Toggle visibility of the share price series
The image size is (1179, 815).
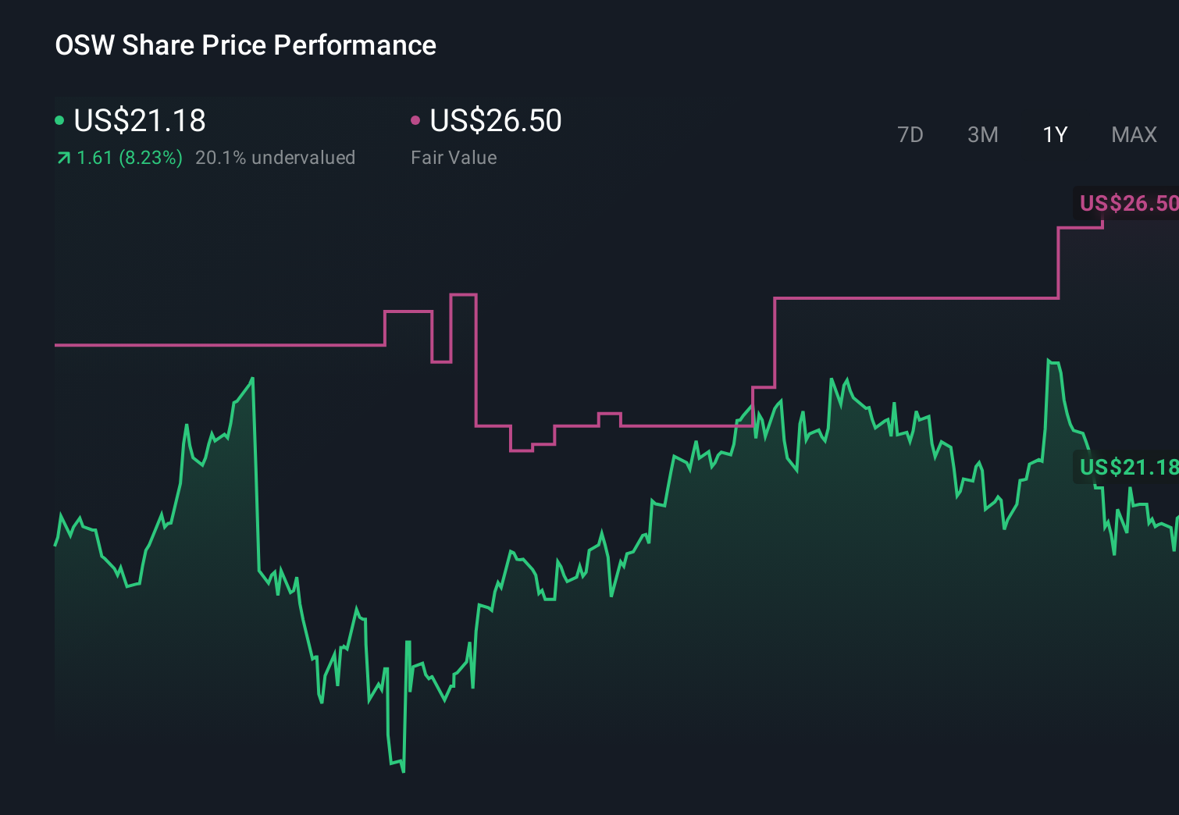[x=60, y=120]
